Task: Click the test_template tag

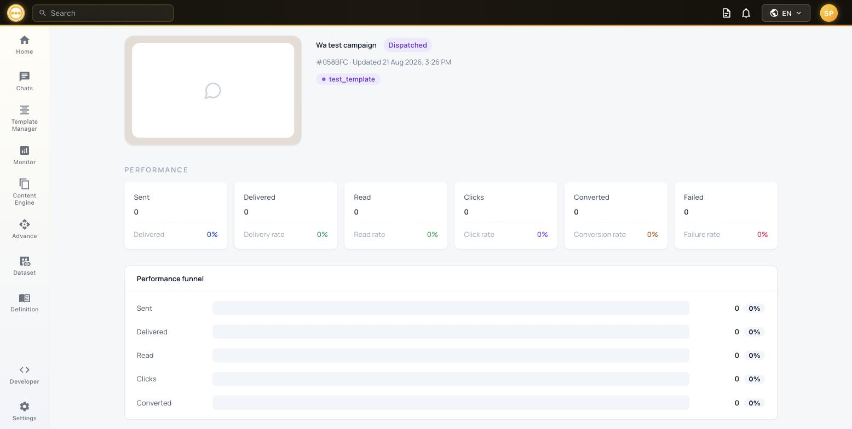Action: pyautogui.click(x=348, y=79)
